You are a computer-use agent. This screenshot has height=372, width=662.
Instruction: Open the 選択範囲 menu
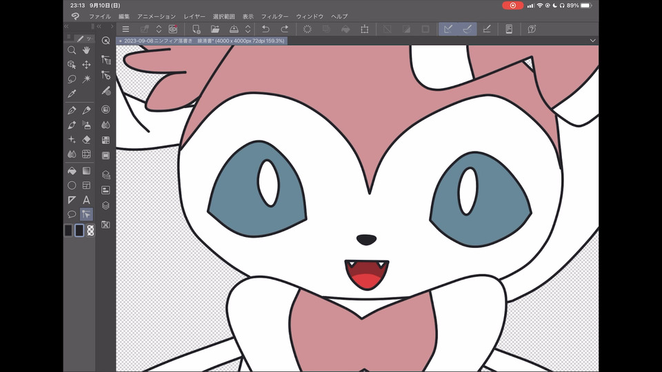(x=223, y=17)
